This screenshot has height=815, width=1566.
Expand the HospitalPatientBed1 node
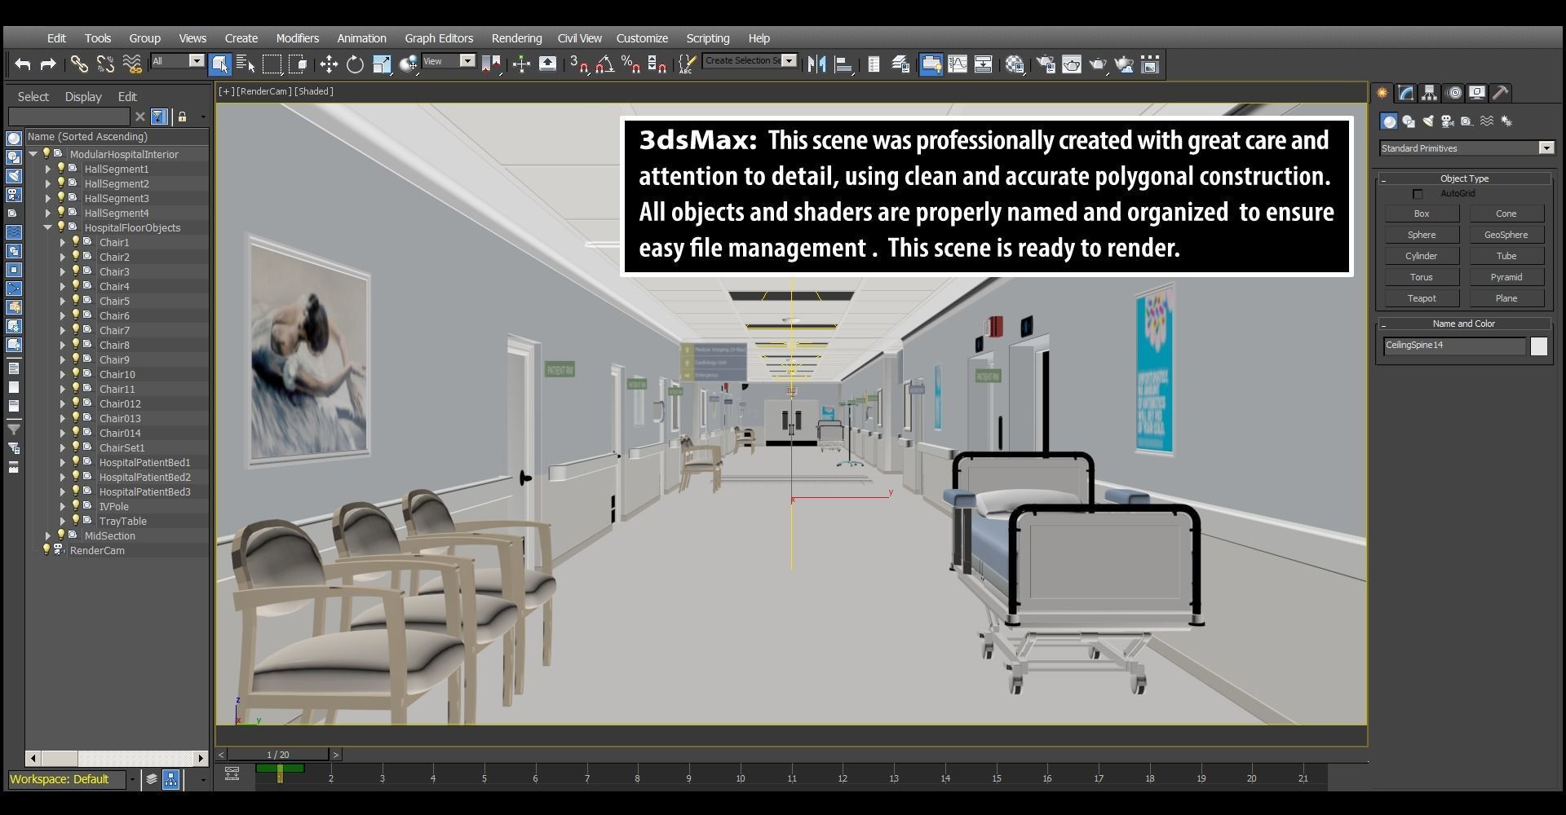coord(63,462)
